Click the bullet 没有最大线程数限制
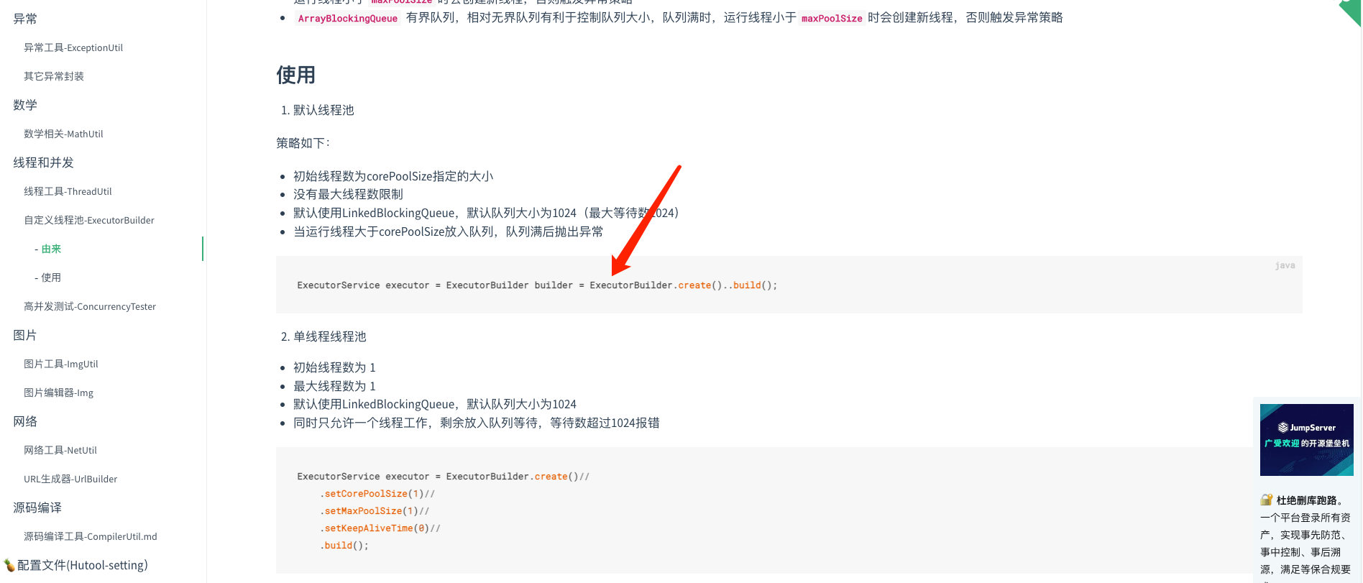1363x583 pixels. (x=348, y=194)
